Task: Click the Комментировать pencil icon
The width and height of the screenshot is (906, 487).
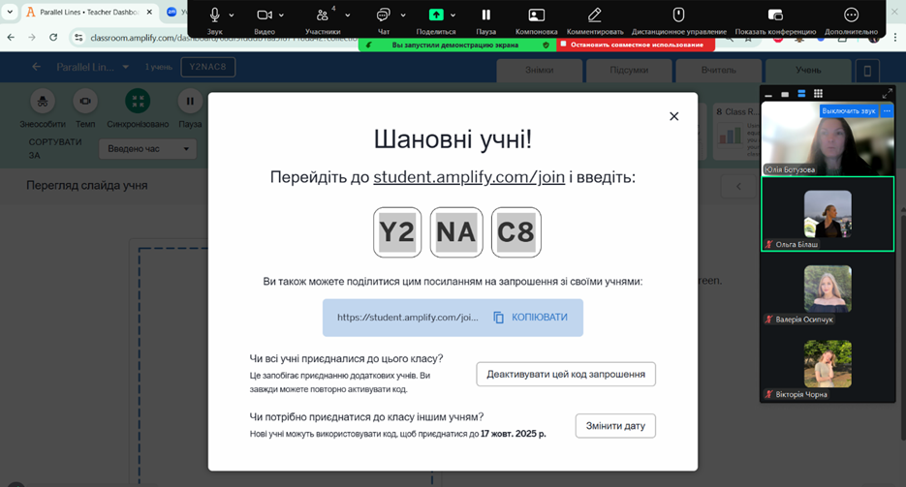Action: tap(595, 15)
